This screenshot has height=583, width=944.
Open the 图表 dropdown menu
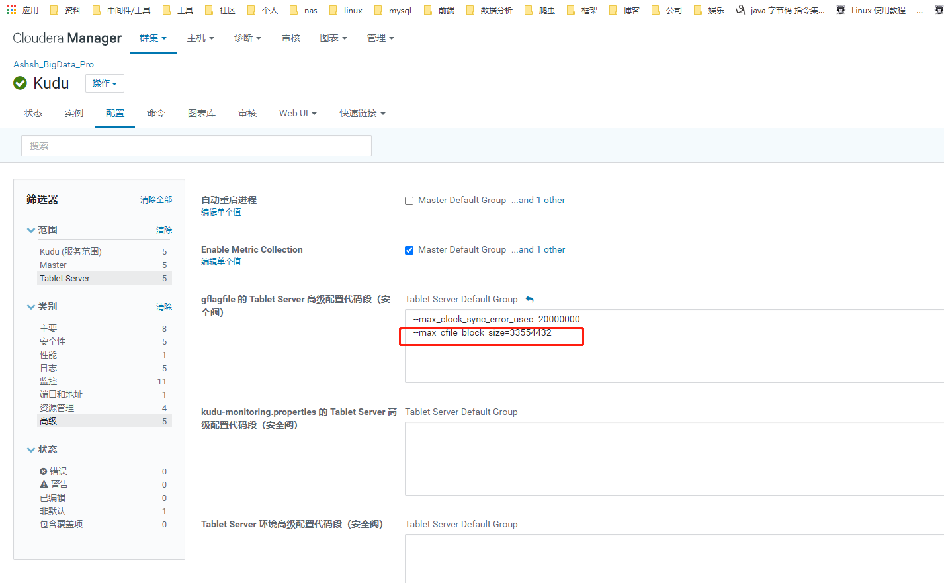click(x=333, y=38)
